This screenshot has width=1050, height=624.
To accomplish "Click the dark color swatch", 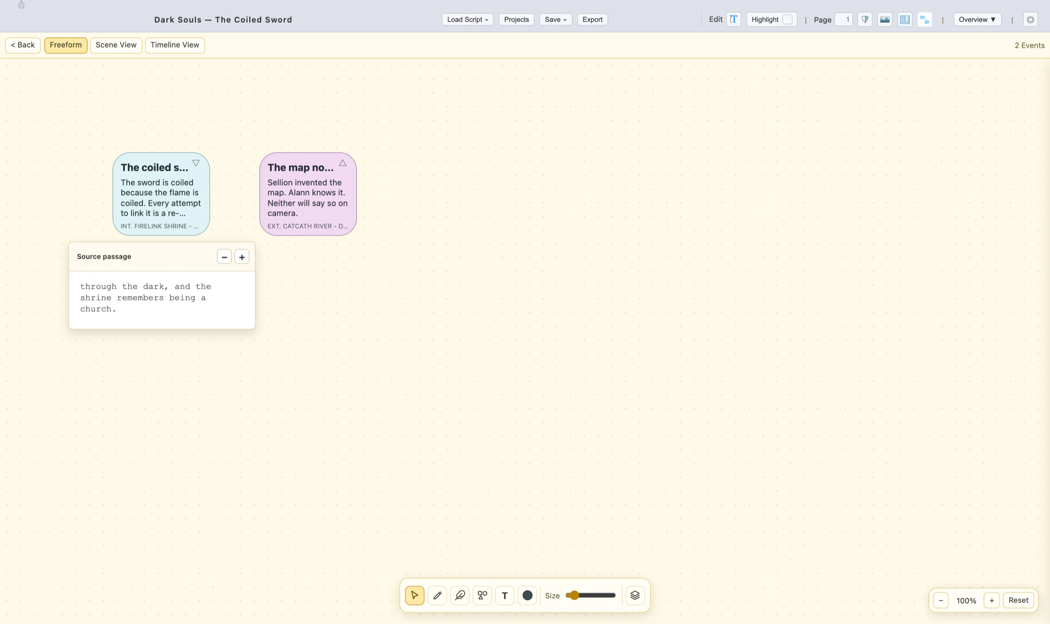I will pos(528,595).
